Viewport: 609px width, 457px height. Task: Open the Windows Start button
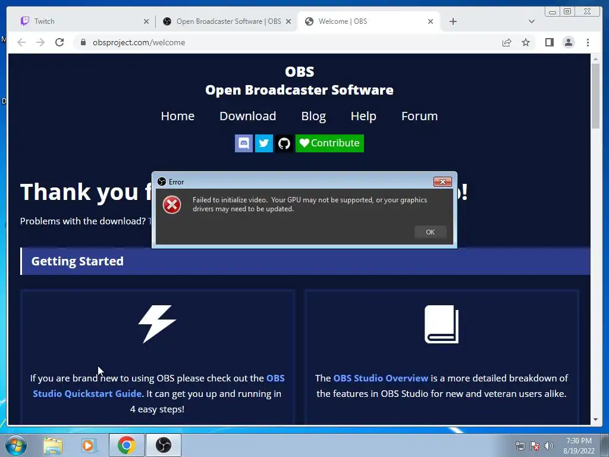click(16, 445)
